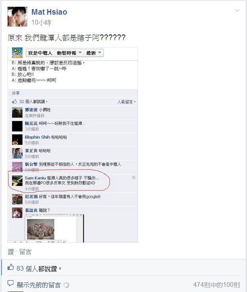Click the 分享 share link

pyautogui.click(x=15, y=93)
